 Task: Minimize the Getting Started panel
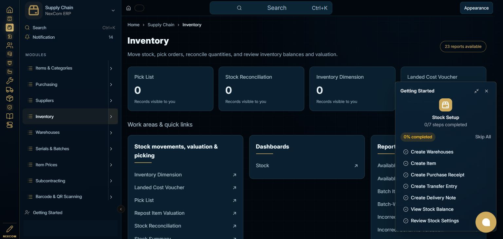[476, 91]
